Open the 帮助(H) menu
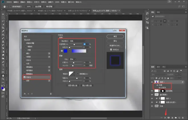Viewport: 188px width, 120px height. pos(79,2)
